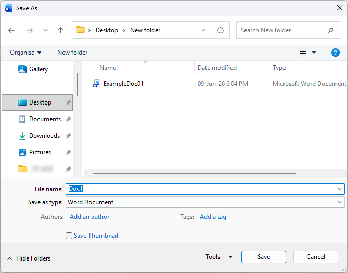348x273 pixels.
Task: Enable the Save Thumbnail checkbox
Action: (x=69, y=236)
